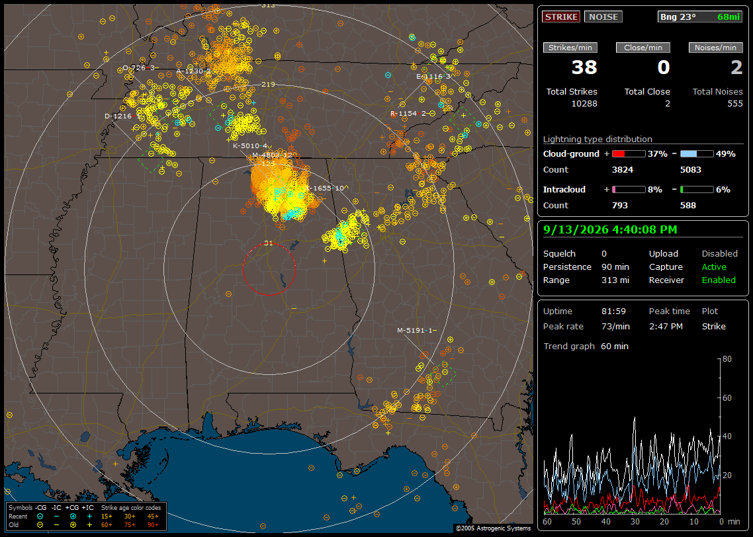Click the Bng 23° bearing readout
This screenshot has height=537, width=753.
(678, 17)
